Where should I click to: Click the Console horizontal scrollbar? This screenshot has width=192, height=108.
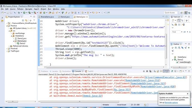(79, 102)
